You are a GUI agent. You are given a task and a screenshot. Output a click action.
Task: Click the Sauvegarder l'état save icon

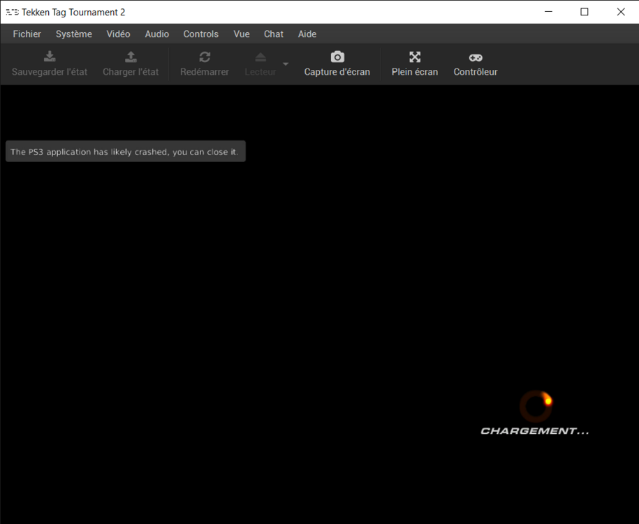coord(50,57)
